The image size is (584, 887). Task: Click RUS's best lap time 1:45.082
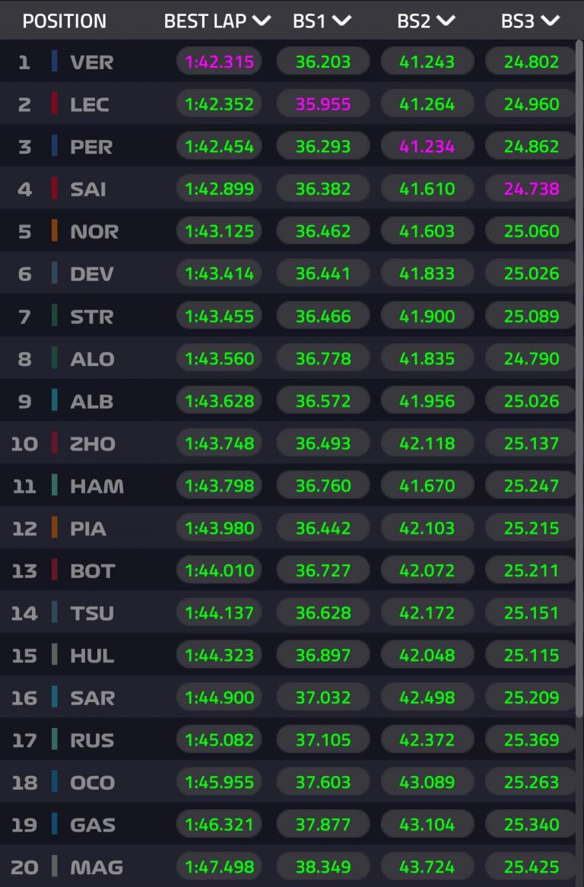(219, 739)
